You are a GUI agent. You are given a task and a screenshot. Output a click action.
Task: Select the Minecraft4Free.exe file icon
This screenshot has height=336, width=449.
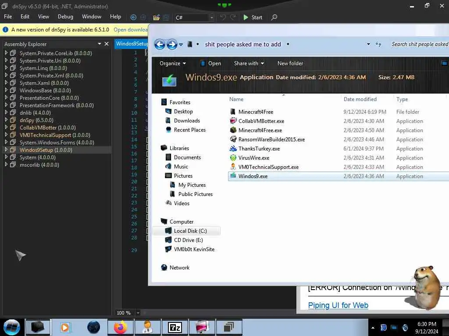(233, 130)
